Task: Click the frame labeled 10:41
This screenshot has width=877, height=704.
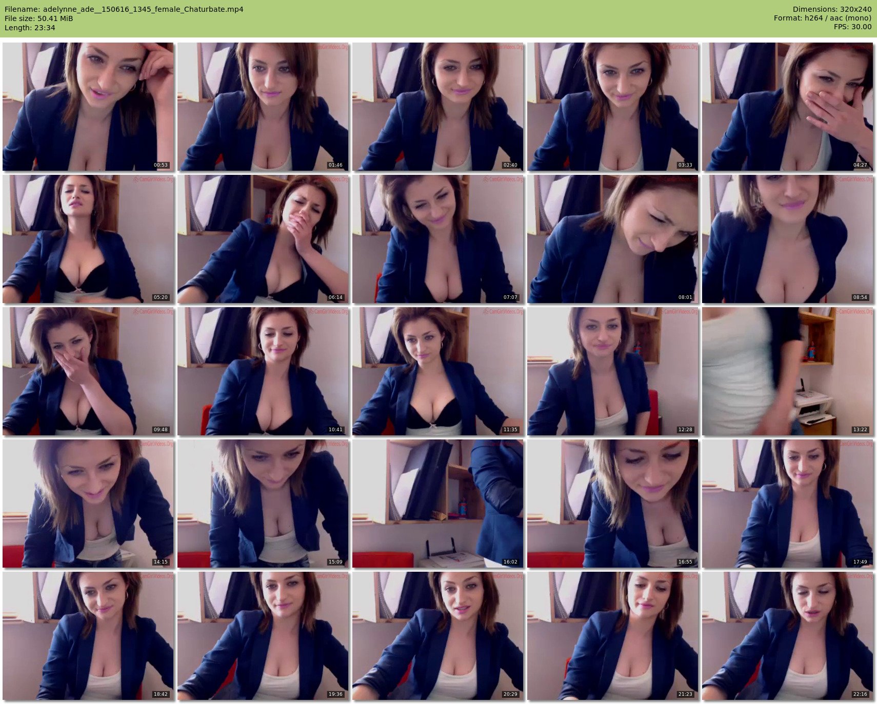Action: [263, 371]
